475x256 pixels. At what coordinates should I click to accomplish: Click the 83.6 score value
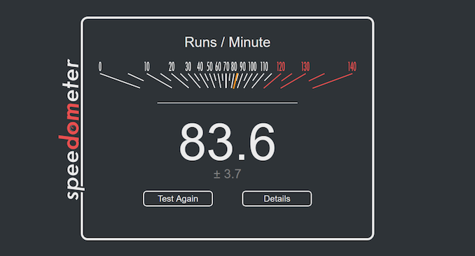click(x=227, y=141)
